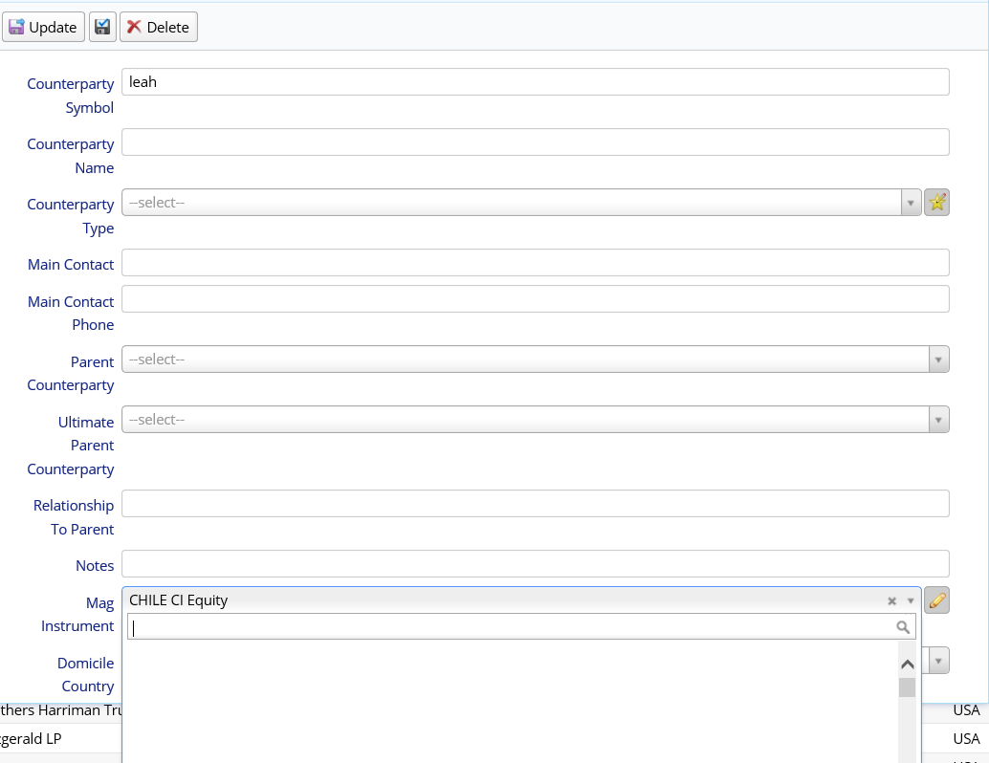
Task: Expand the Domicile Country dropdown
Action: tap(936, 660)
